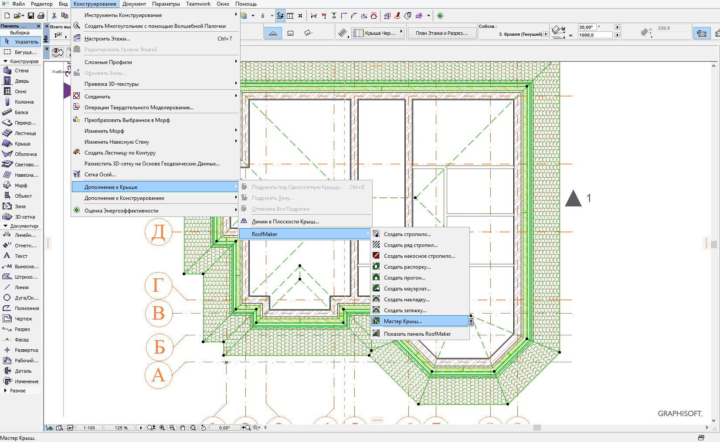Click the 0,00° orientation button

pos(225,428)
